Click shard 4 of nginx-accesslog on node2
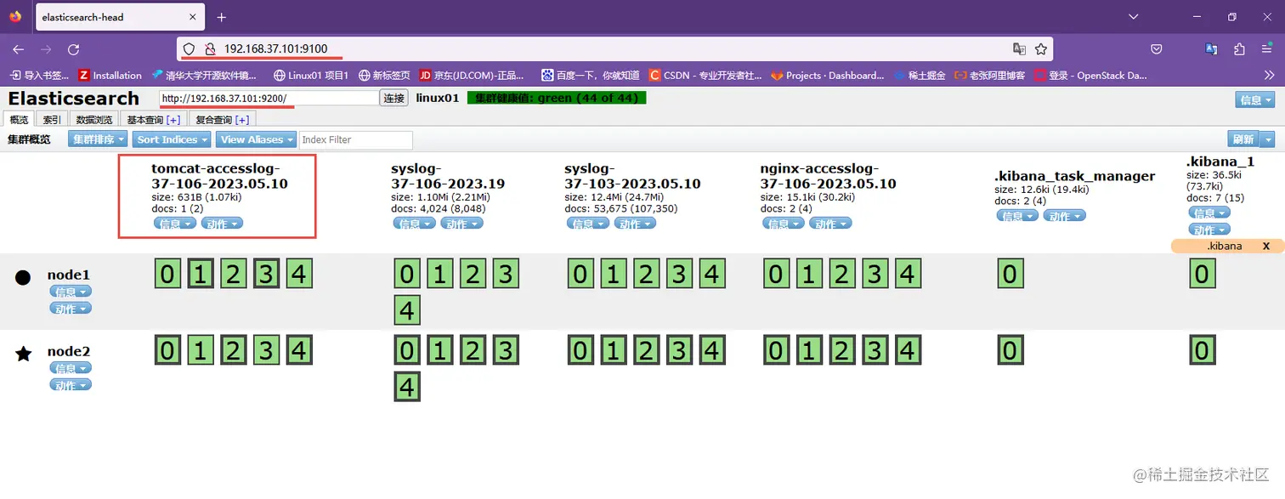Image resolution: width=1285 pixels, height=499 pixels. coord(907,350)
